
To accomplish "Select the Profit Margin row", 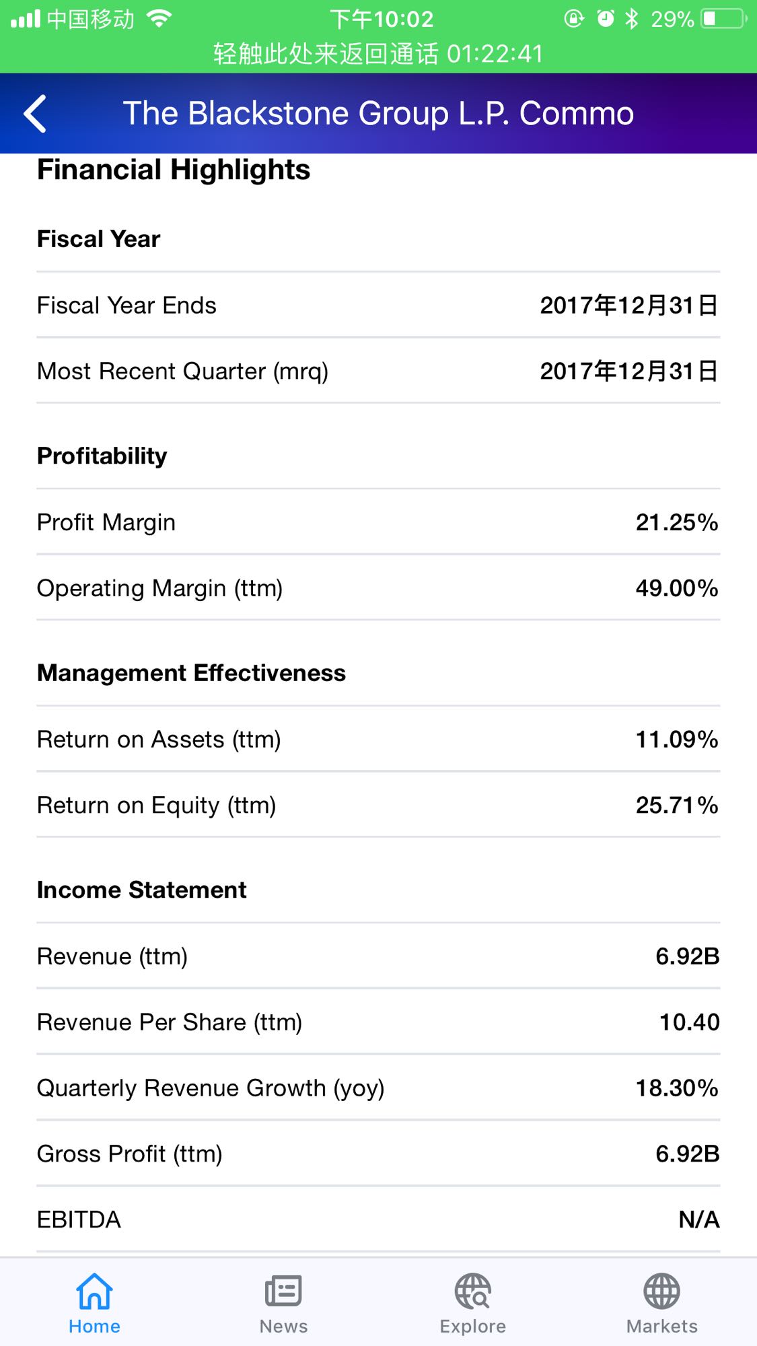I will pyautogui.click(x=378, y=522).
